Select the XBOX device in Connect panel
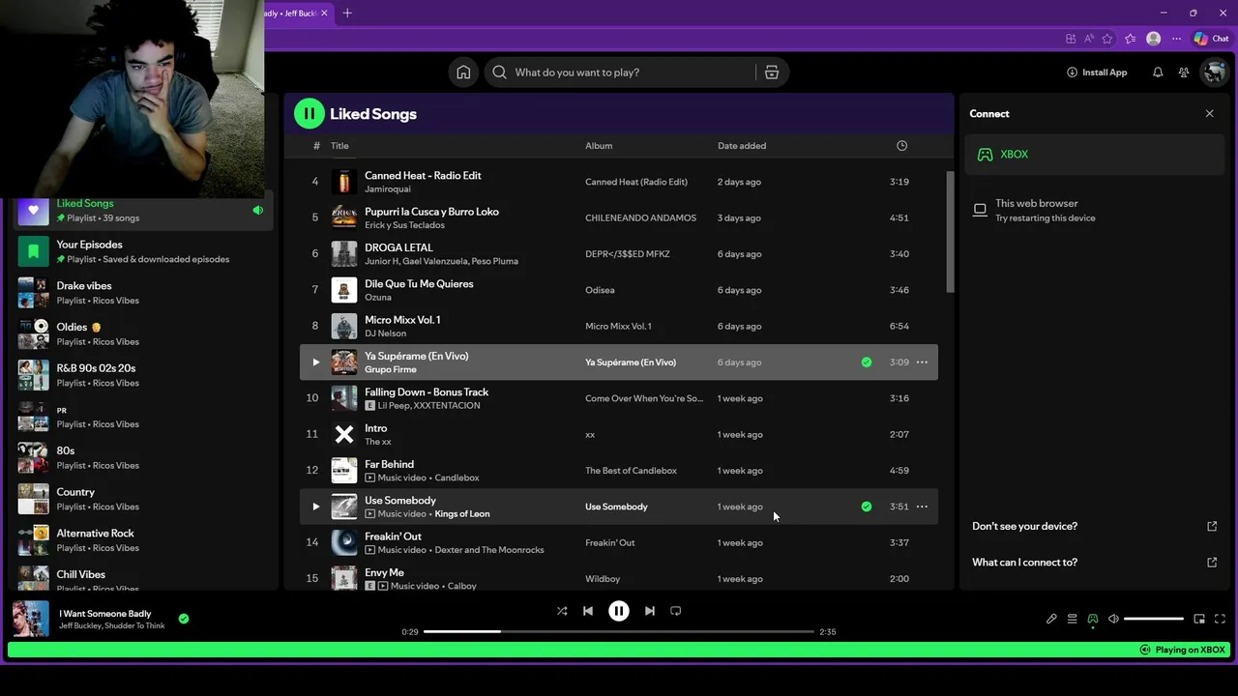Screen dimensions: 1238x696 coord(1094,155)
